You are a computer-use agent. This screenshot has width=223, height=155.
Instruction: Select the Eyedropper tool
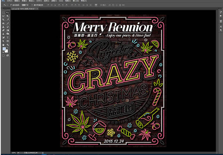[x=8, y=20]
